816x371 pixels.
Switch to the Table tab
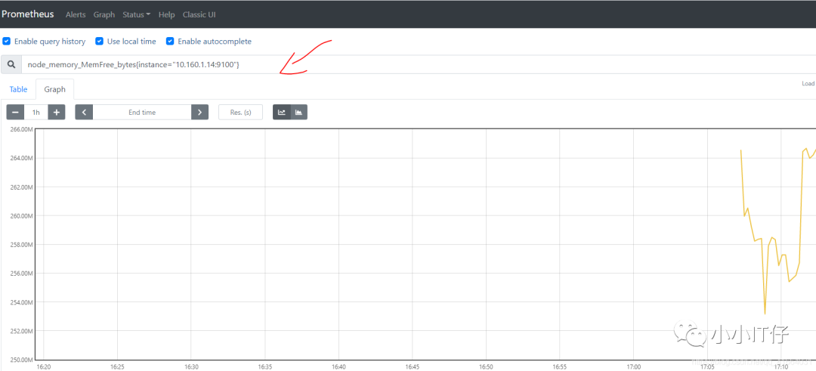click(x=18, y=89)
